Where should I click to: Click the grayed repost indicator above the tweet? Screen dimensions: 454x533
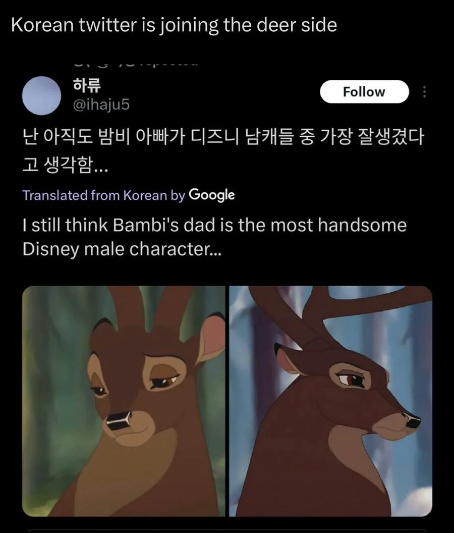coord(141,62)
